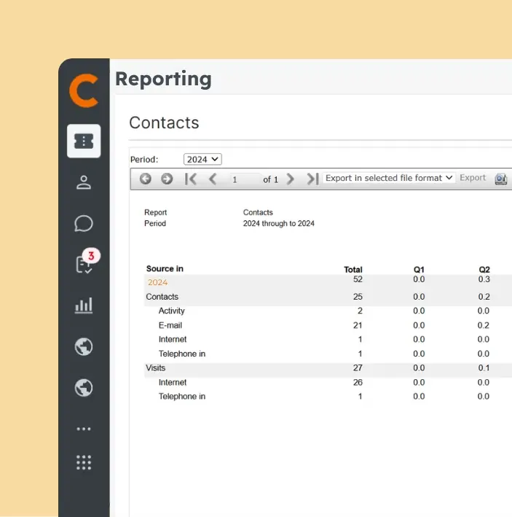Viewport: 512px width, 517px height.
Task: Open the ticket icon in the sidebar
Action: (84, 141)
